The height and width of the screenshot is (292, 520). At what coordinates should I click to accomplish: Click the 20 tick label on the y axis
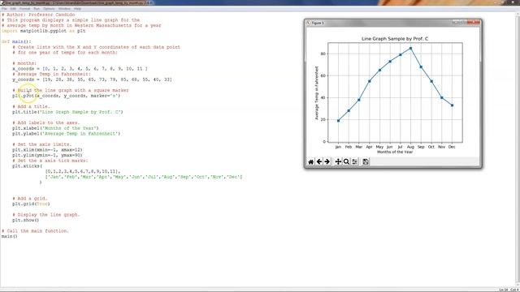[x=323, y=119]
